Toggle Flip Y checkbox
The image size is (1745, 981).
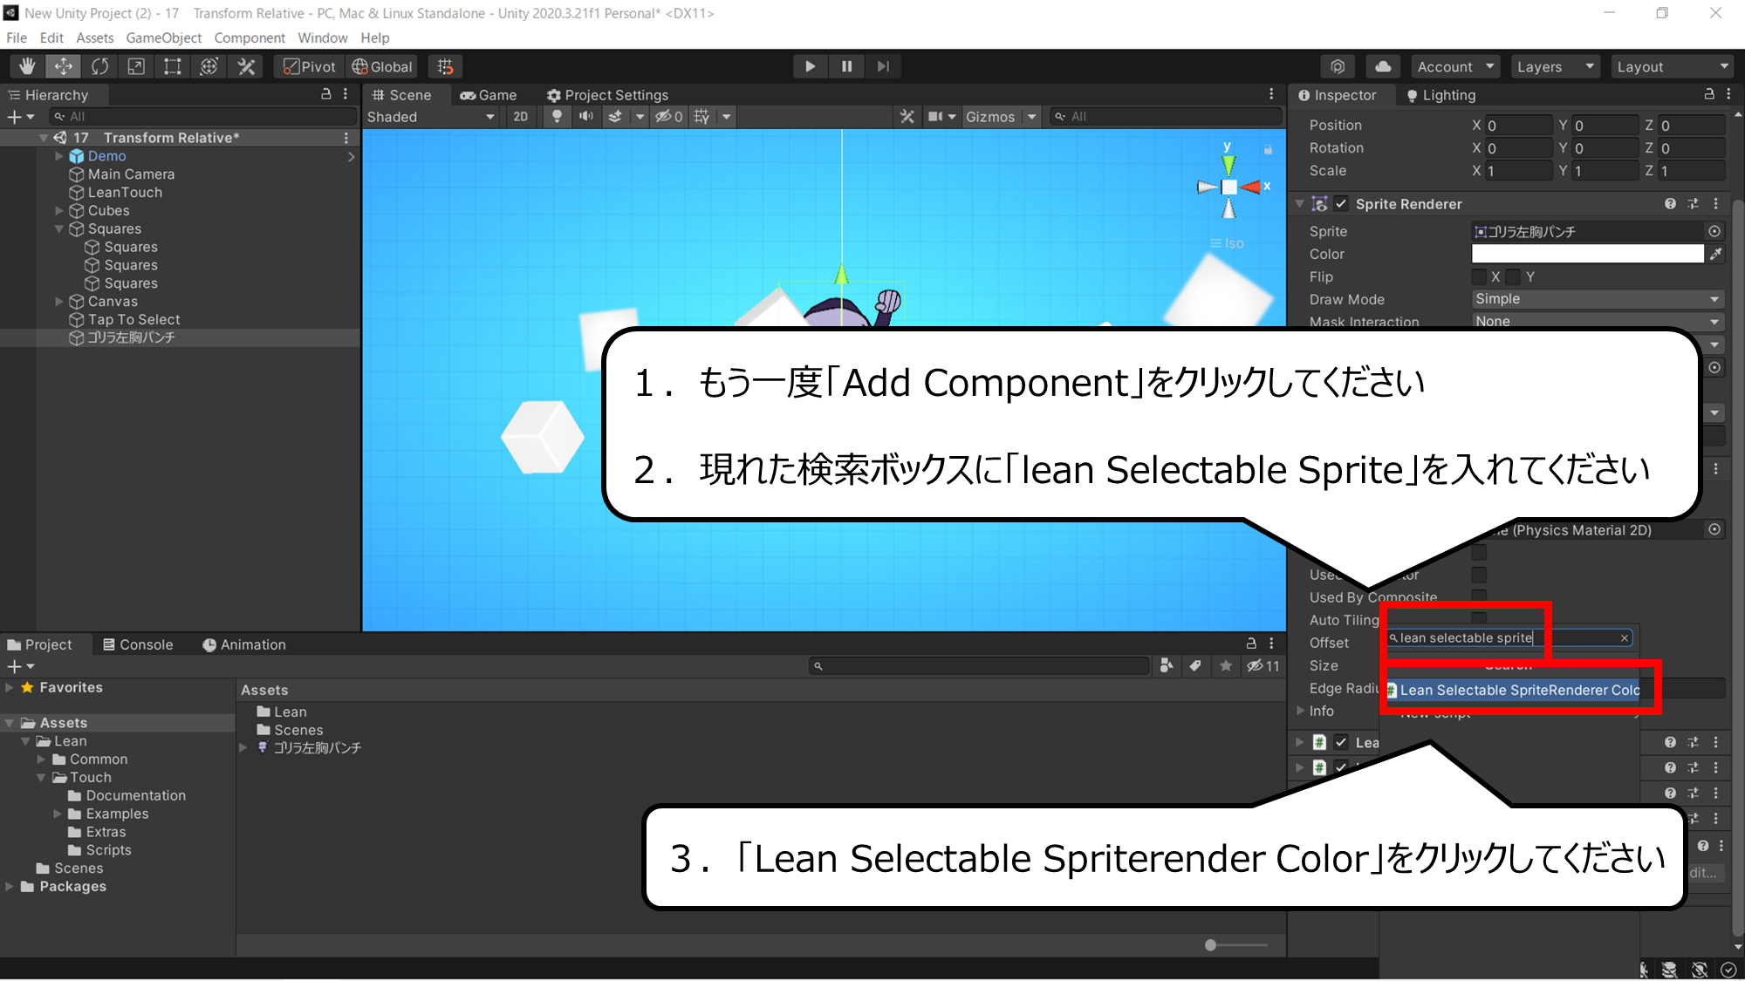pyautogui.click(x=1514, y=276)
